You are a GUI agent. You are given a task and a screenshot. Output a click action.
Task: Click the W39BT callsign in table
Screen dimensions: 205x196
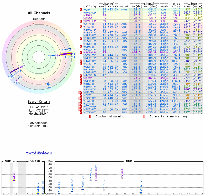tap(88, 15)
